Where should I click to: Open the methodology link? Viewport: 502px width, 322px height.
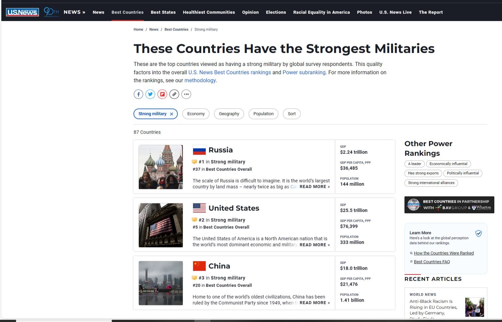pyautogui.click(x=200, y=80)
